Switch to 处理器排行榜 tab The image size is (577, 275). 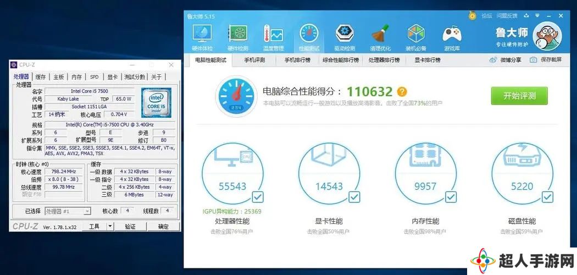point(384,60)
